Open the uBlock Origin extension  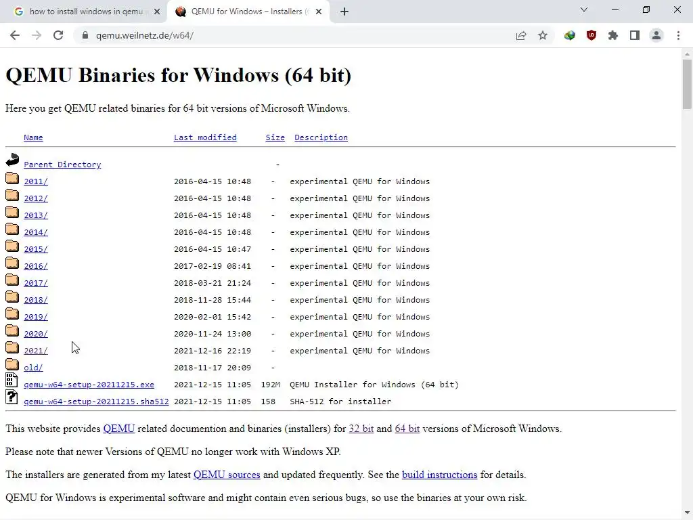click(591, 35)
